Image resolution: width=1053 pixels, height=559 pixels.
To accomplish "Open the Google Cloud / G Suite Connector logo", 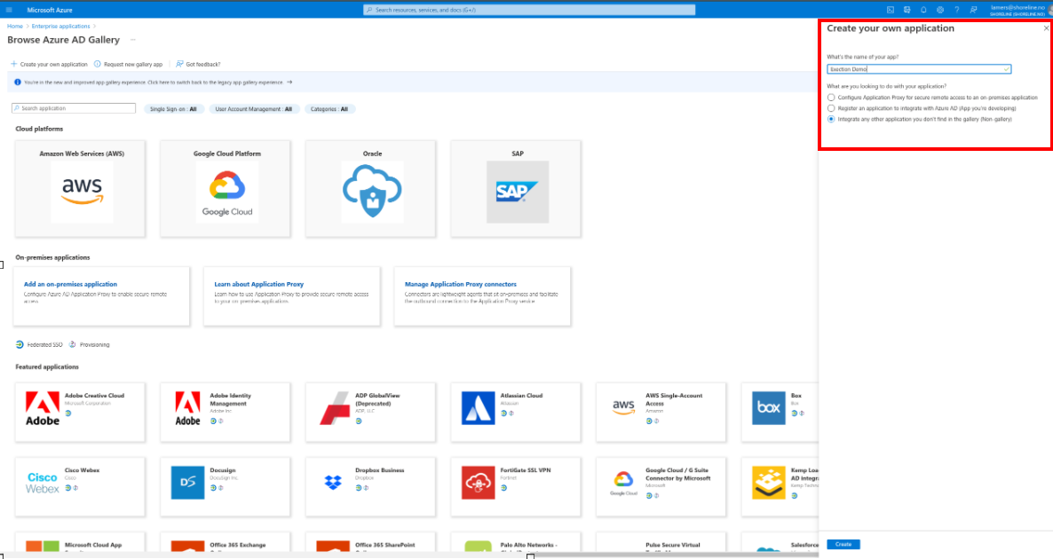I will [623, 483].
